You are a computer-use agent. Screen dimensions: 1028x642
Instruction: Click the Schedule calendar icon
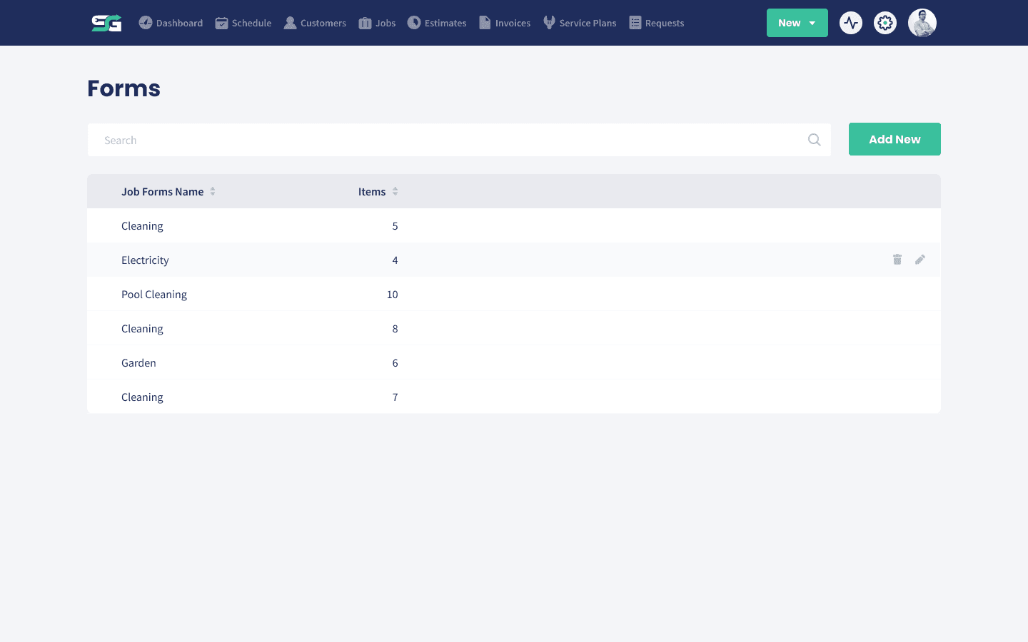click(221, 23)
